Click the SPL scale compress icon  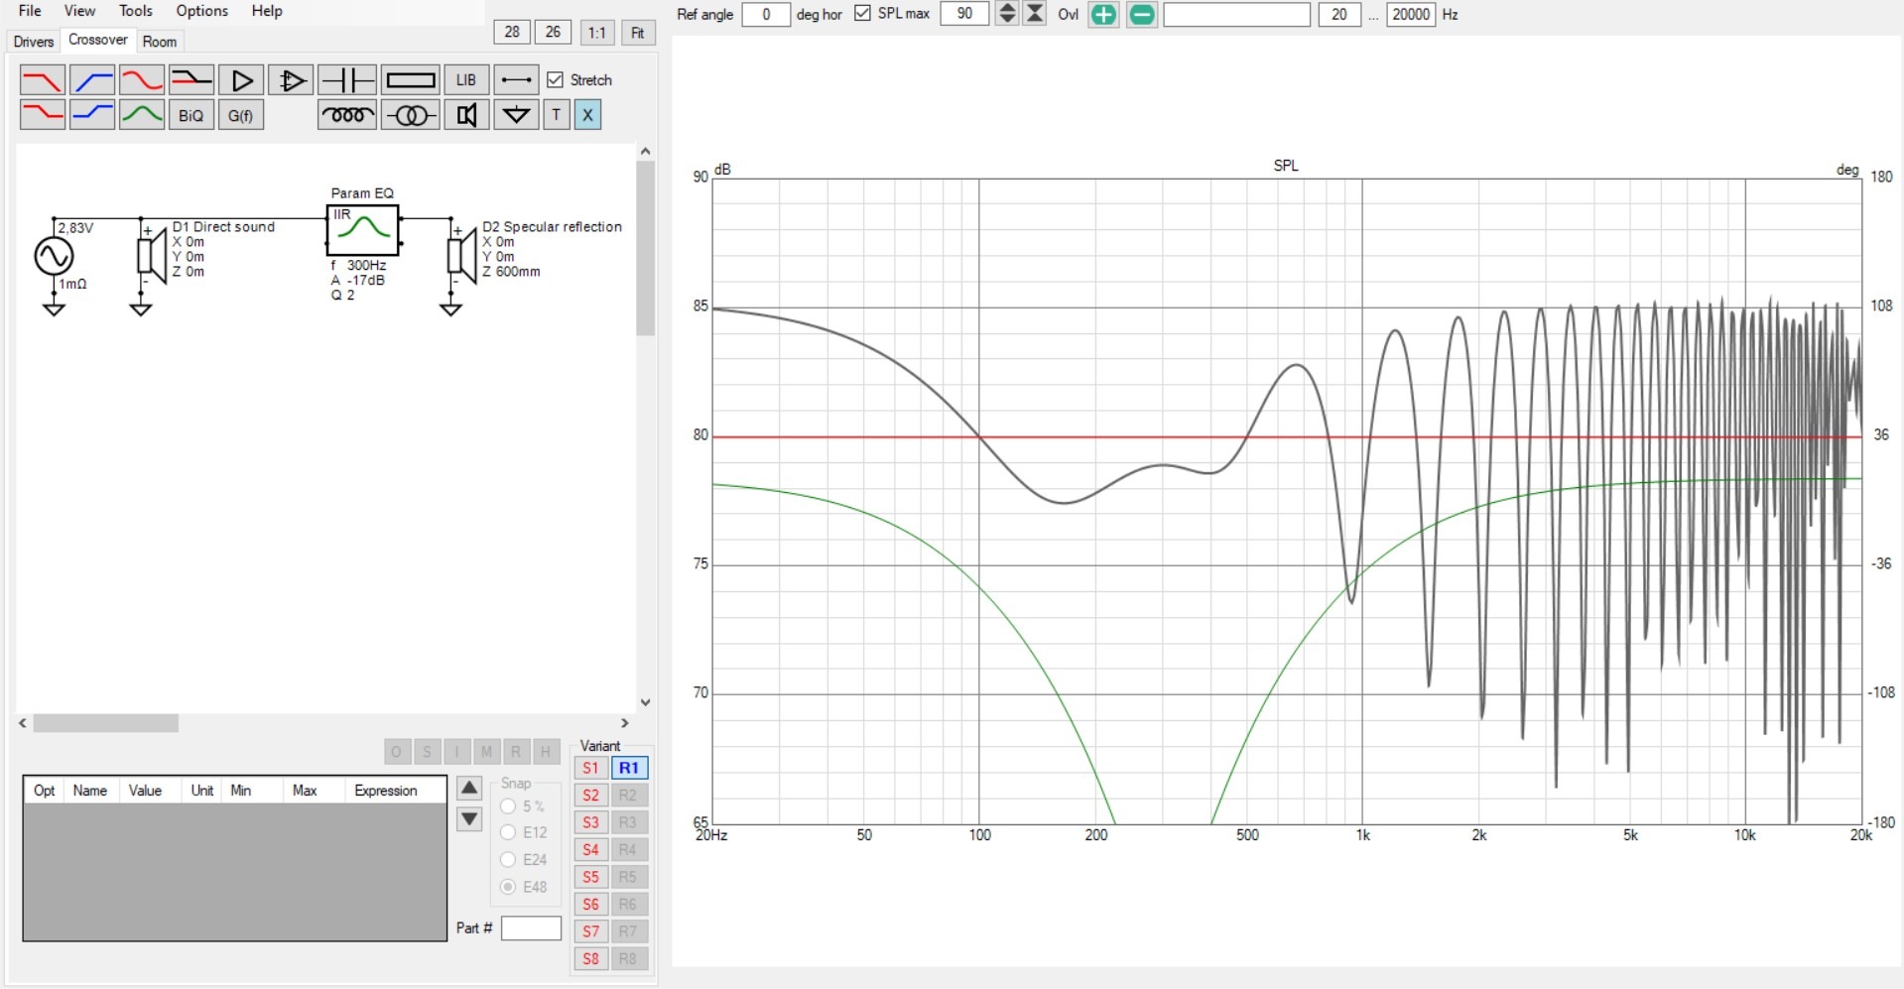point(1035,14)
